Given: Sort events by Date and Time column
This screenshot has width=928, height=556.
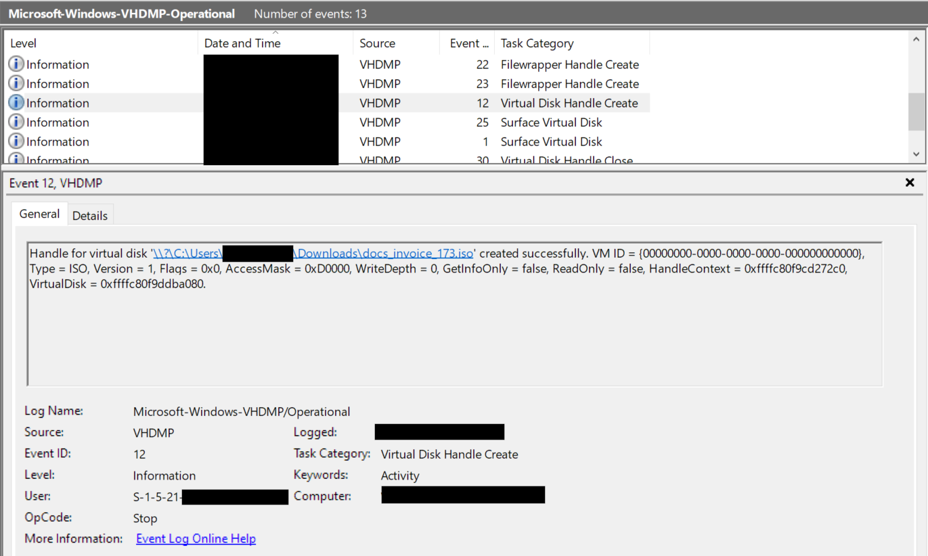Looking at the screenshot, I should tap(275, 43).
